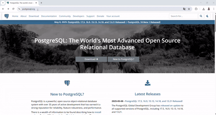Open the Your account nav link

tap(113, 16)
